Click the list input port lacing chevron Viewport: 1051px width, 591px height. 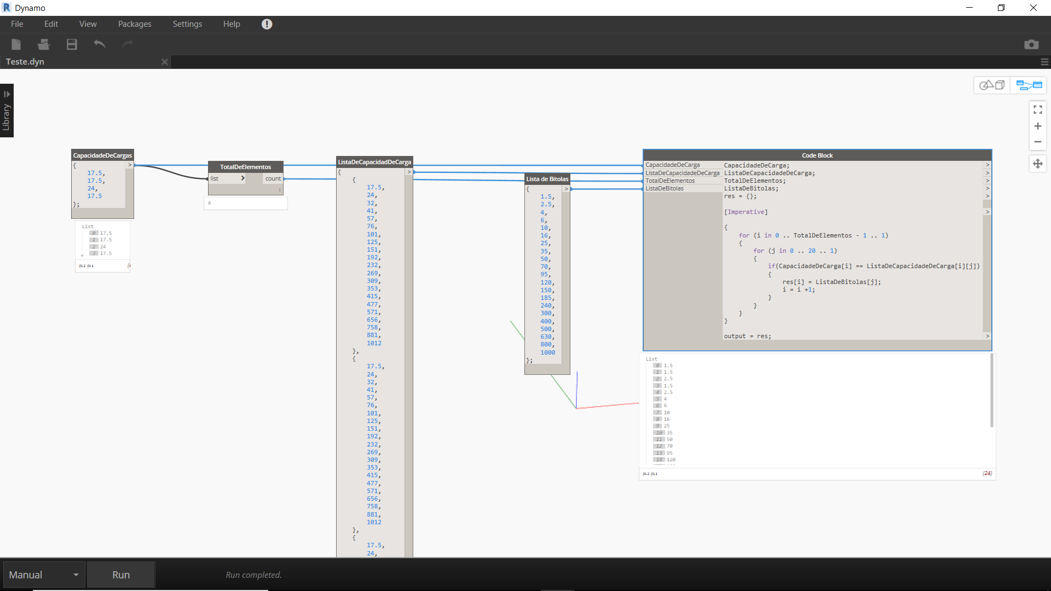(242, 178)
